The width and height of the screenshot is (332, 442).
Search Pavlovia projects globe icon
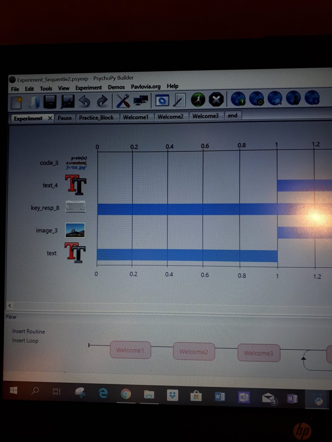(x=275, y=98)
